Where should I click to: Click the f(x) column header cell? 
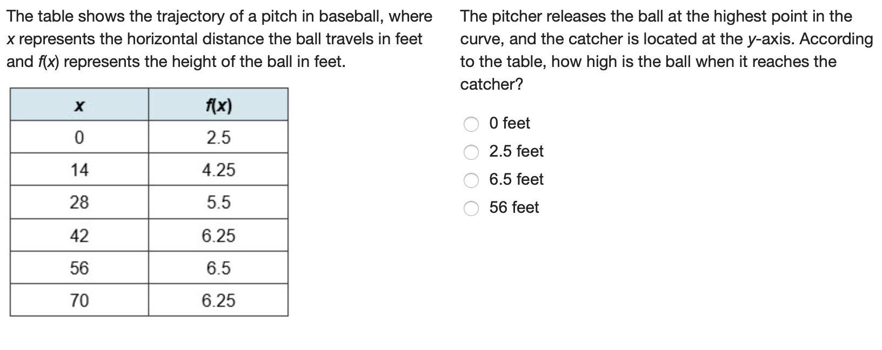point(218,105)
